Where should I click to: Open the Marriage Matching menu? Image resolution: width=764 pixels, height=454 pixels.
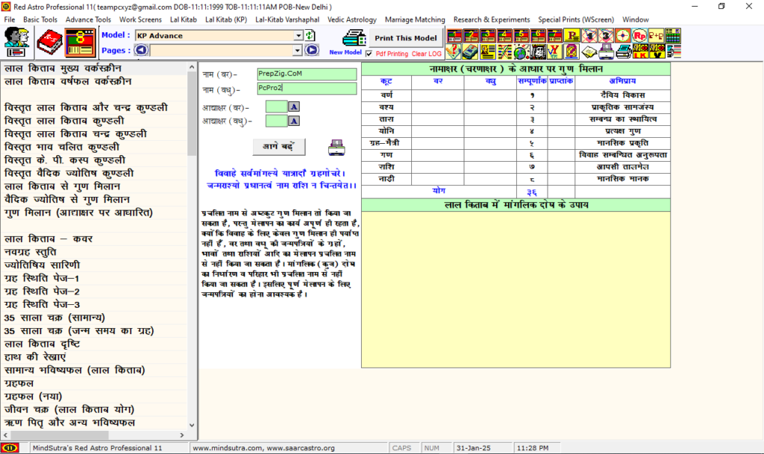415,19
